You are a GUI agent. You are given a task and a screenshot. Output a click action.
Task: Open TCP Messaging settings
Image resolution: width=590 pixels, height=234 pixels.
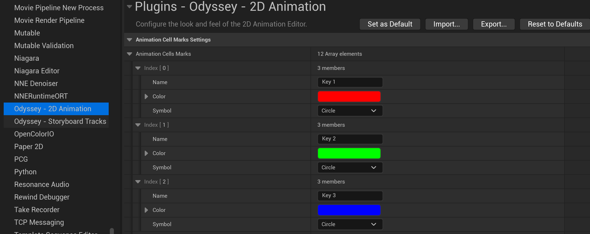pyautogui.click(x=39, y=222)
